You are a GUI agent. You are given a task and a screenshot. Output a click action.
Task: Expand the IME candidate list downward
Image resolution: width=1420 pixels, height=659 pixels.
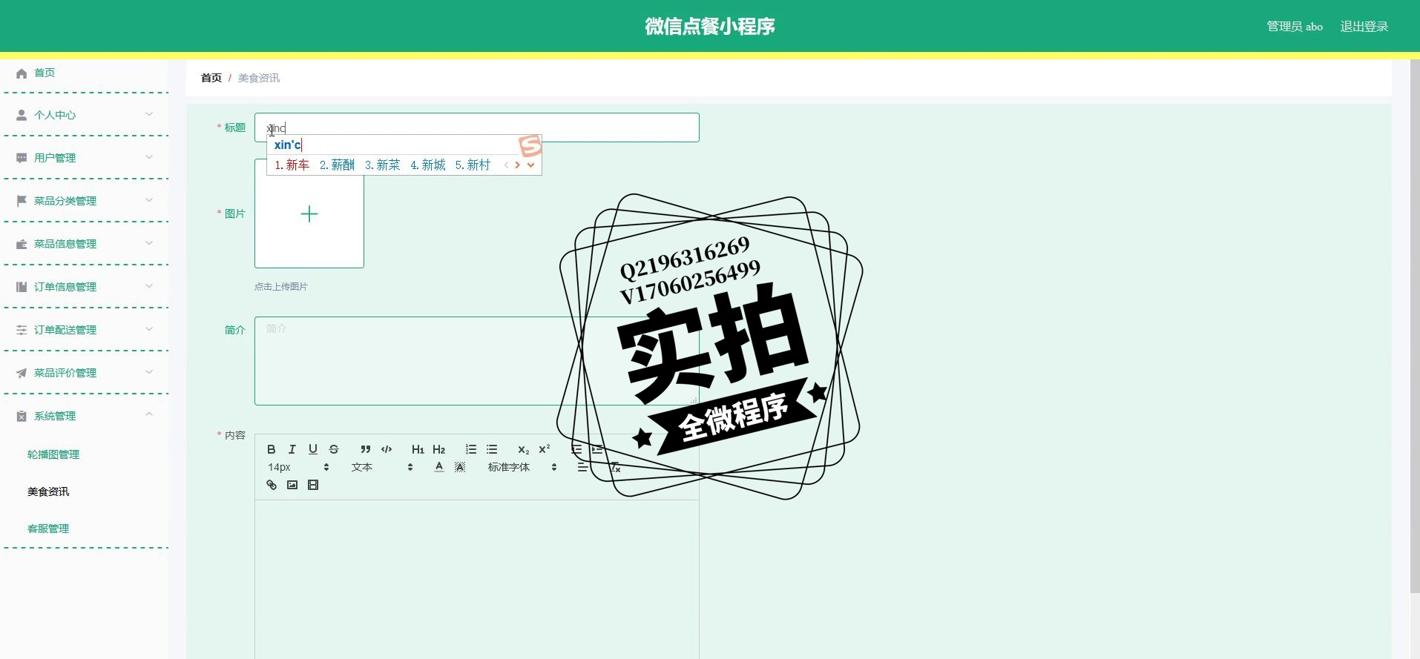coord(530,165)
